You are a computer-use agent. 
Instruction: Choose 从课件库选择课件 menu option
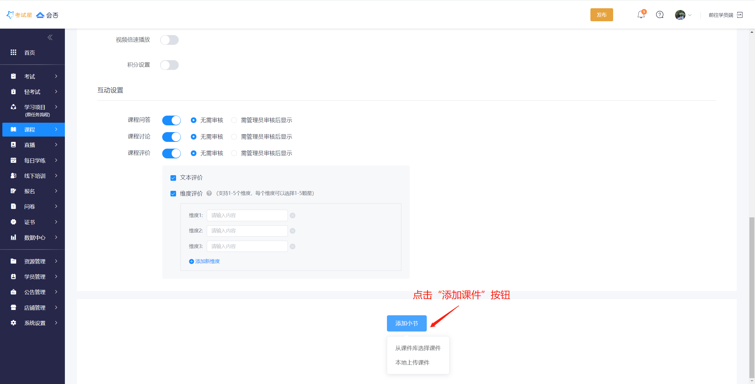(x=418, y=348)
